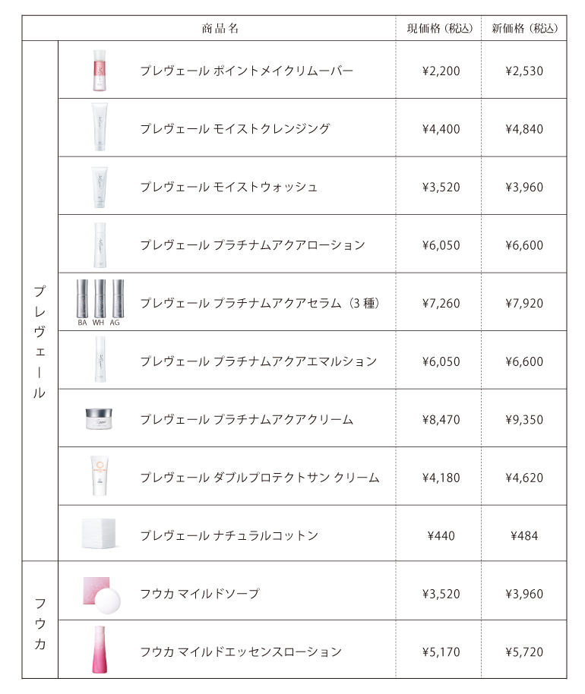Select the ダブルプロテクトサン クリーム tube image
The height and width of the screenshot is (694, 585).
tap(100, 476)
